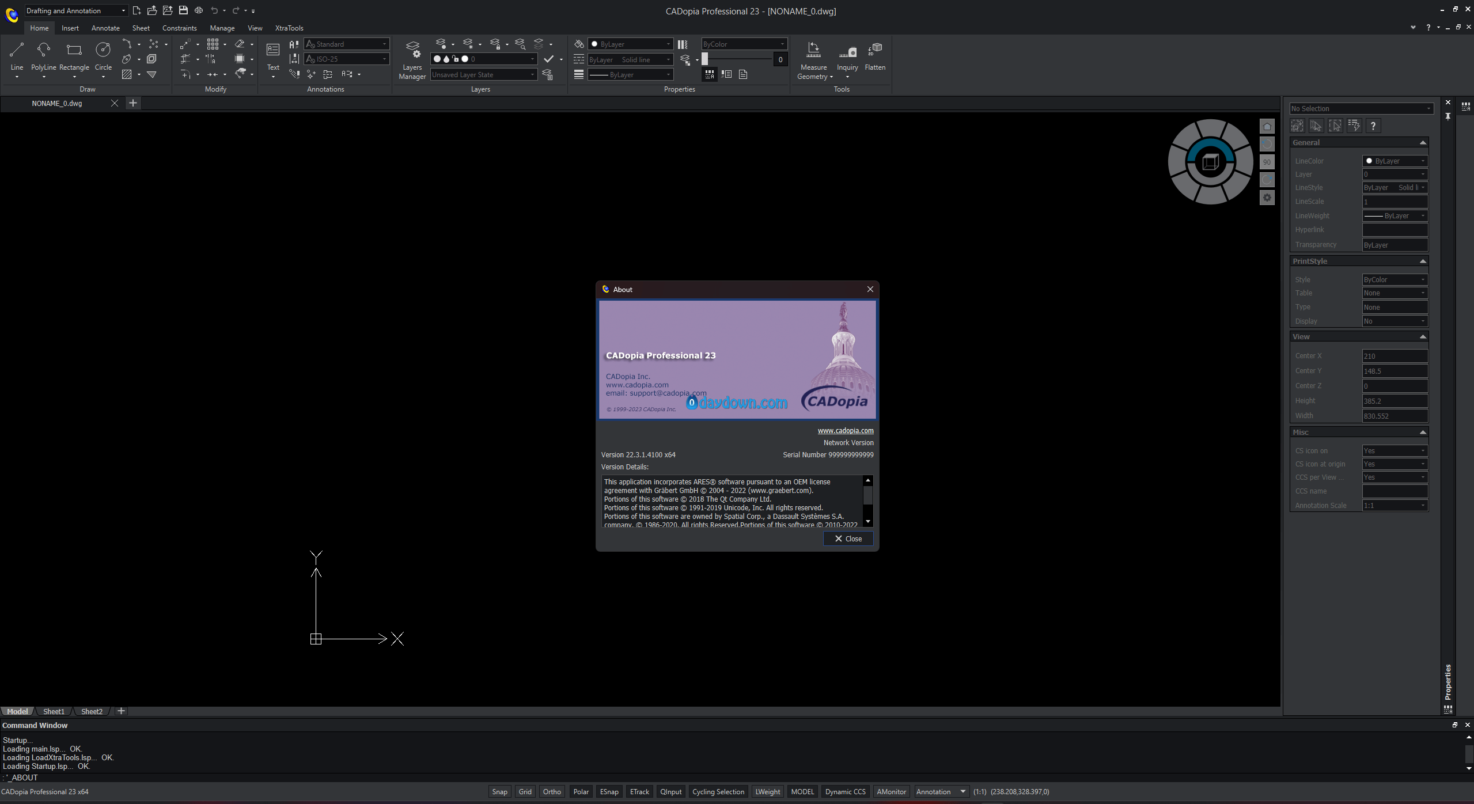Click the Save icon in quick access bar
The height and width of the screenshot is (804, 1474).
tap(183, 10)
